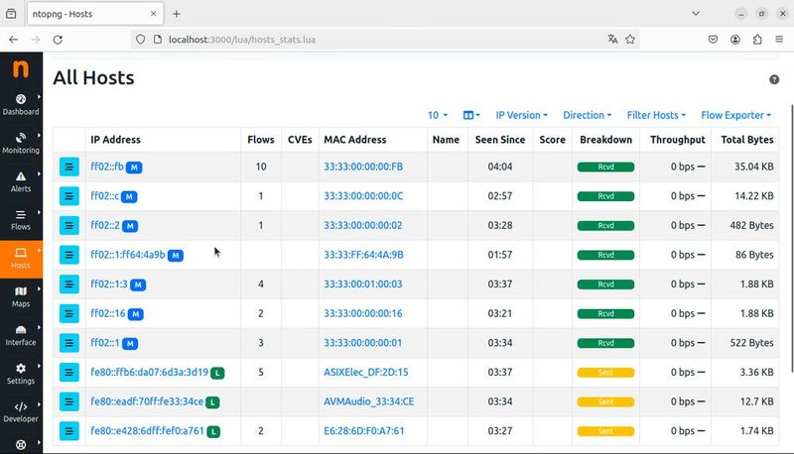Screen dimensions: 794x454
Task: Open MAC address link 33:33:00:00:00:FB
Action: (x=363, y=167)
